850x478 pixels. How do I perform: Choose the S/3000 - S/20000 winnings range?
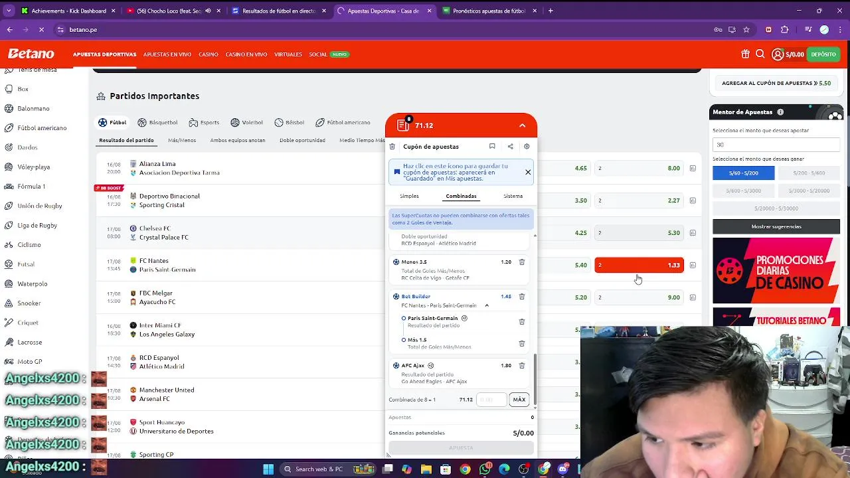click(x=808, y=191)
